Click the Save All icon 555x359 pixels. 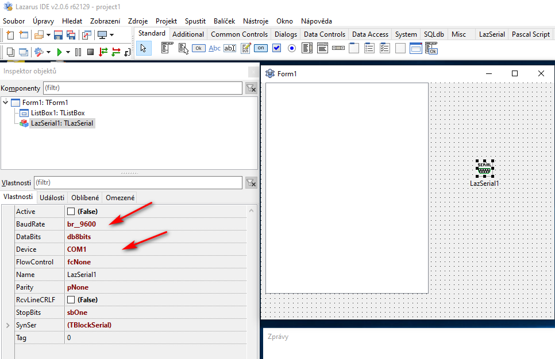(x=71, y=35)
